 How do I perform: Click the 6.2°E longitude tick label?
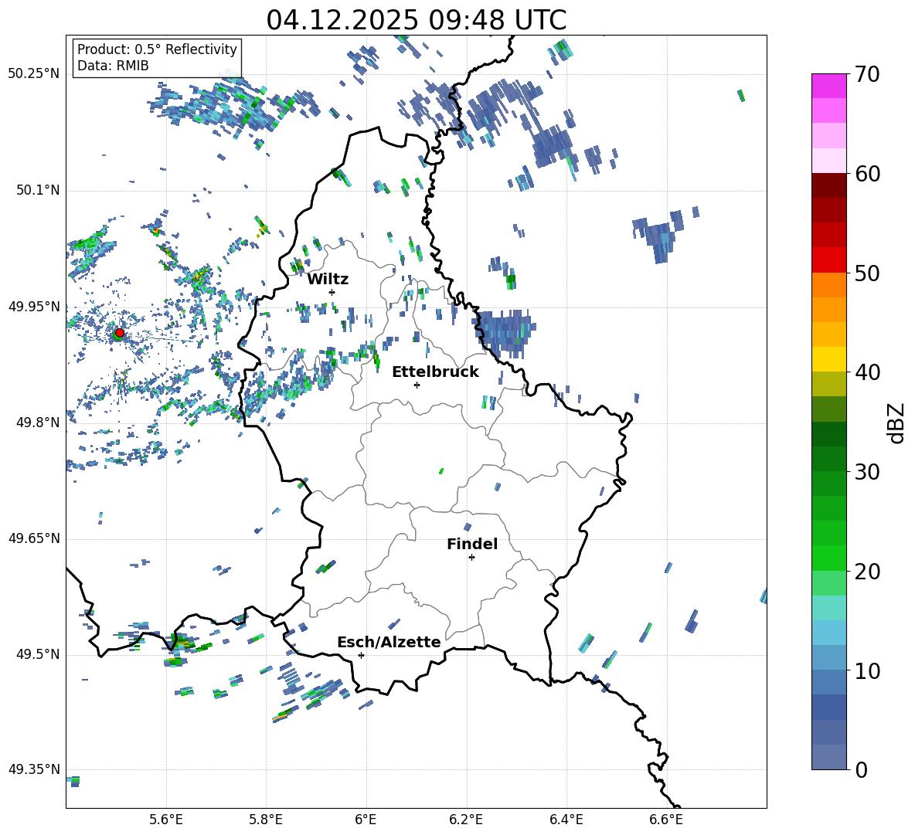click(x=466, y=820)
